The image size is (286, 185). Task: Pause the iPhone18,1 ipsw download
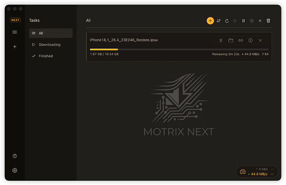[221, 41]
